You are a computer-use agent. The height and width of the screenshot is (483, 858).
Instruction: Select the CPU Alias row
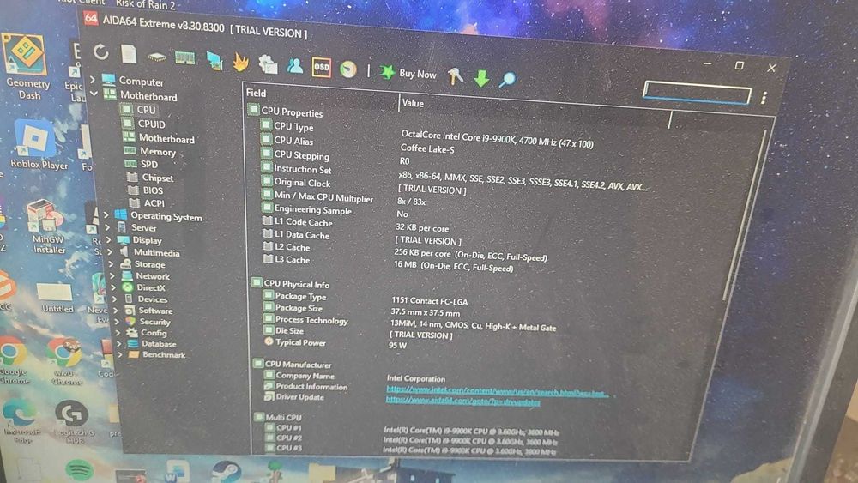[357, 144]
